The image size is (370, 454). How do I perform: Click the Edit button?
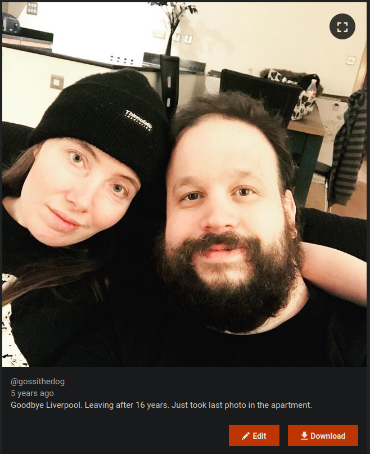254,435
